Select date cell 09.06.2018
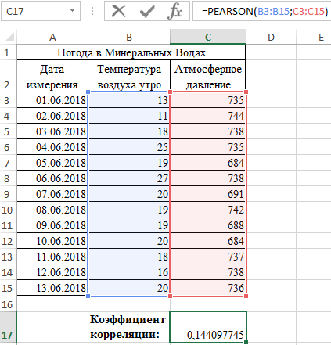331x345 pixels. [52, 225]
